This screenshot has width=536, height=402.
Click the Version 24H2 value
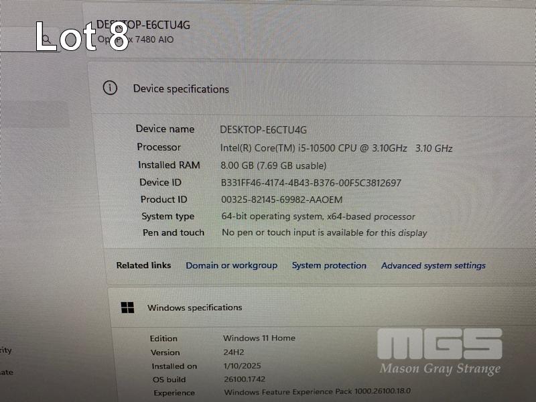coord(234,352)
